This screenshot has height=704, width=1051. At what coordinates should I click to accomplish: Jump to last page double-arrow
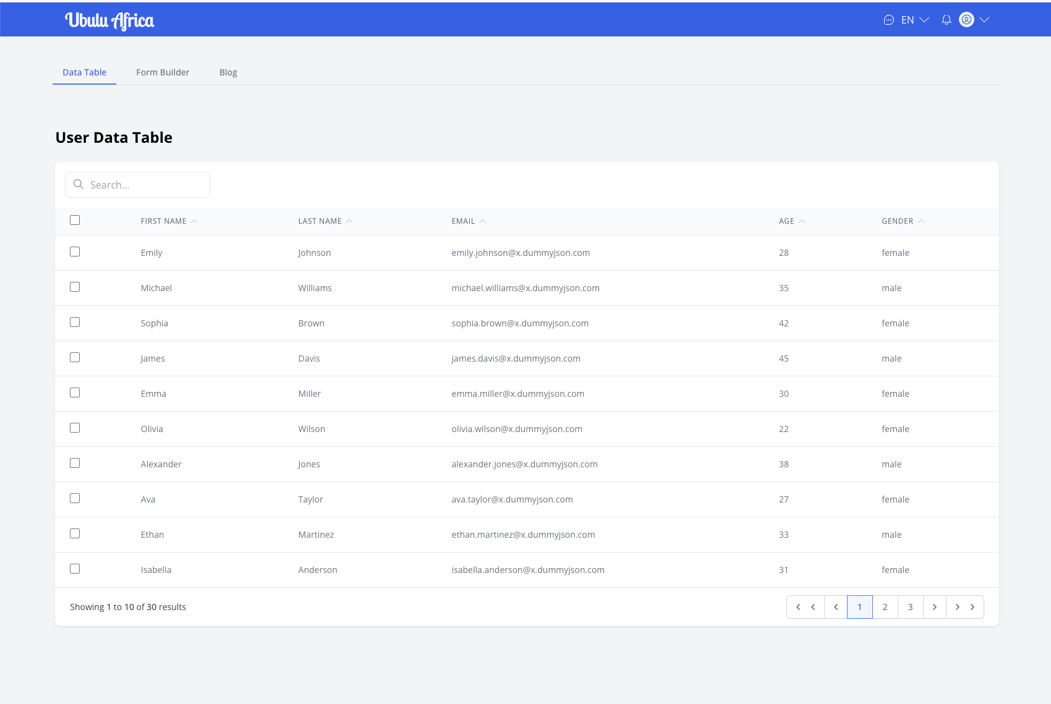coord(965,607)
